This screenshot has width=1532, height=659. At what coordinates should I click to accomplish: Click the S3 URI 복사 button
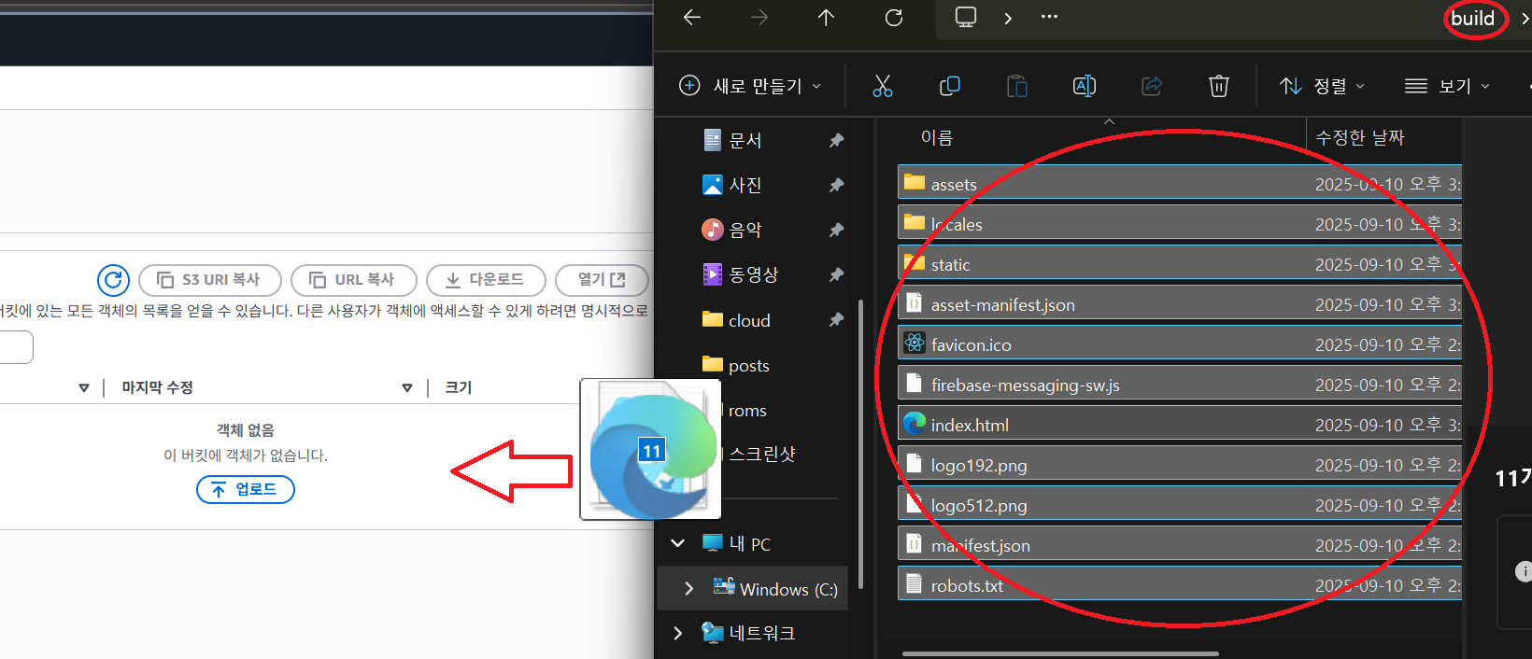click(x=209, y=280)
